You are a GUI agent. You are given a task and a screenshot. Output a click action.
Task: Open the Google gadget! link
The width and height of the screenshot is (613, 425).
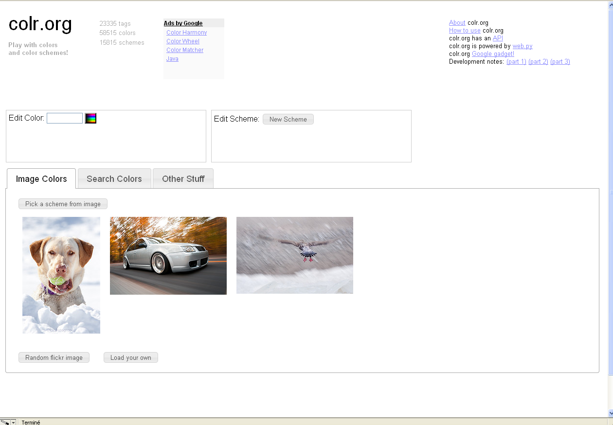pyautogui.click(x=493, y=53)
